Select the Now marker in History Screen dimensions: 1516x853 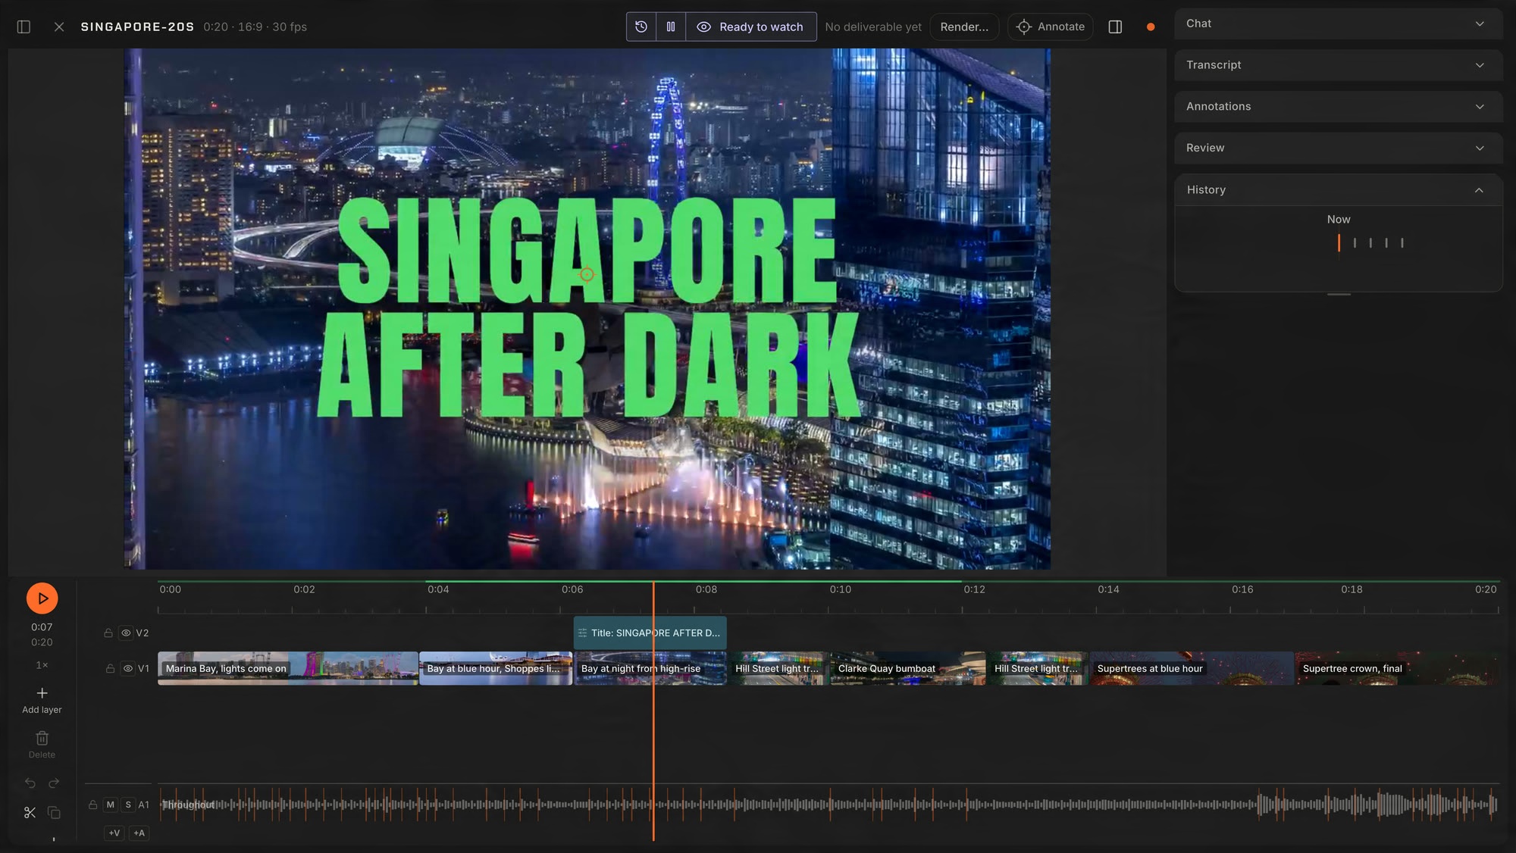click(x=1339, y=242)
